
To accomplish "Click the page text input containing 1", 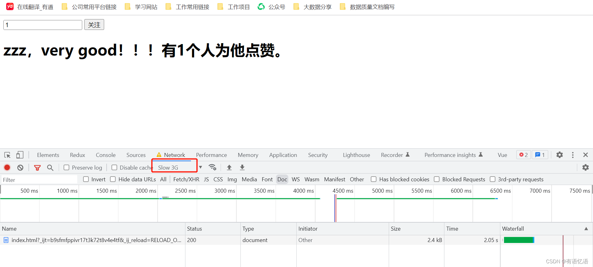I will coord(43,25).
